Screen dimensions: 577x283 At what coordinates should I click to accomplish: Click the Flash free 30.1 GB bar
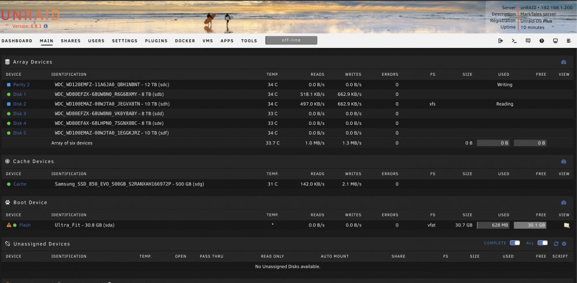click(530, 225)
